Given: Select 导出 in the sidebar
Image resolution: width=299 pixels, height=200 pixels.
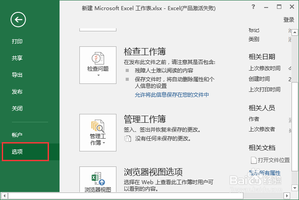Looking at the screenshot, I should (x=17, y=75).
